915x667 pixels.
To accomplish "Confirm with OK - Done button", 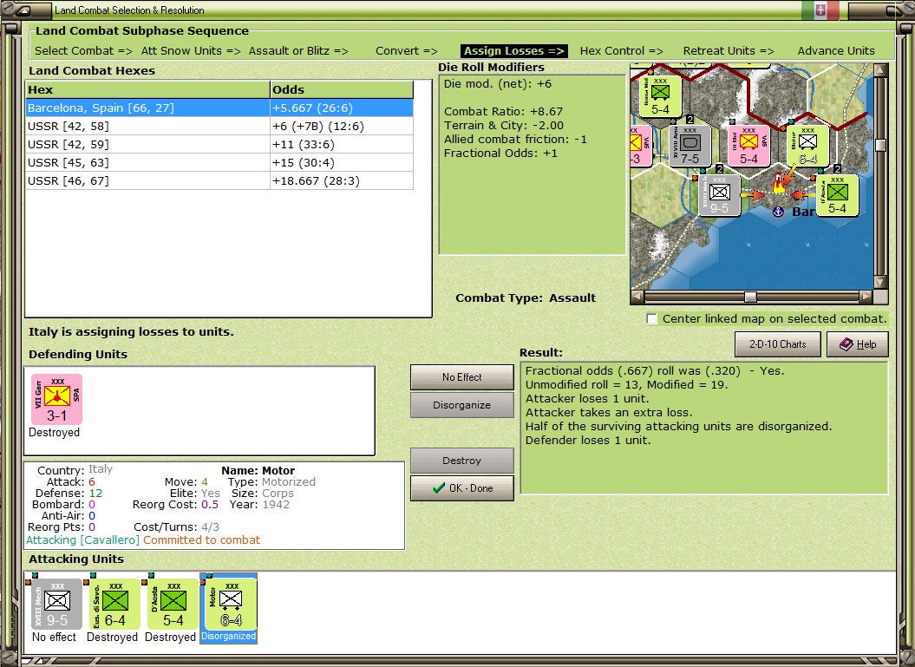I will tap(461, 488).
